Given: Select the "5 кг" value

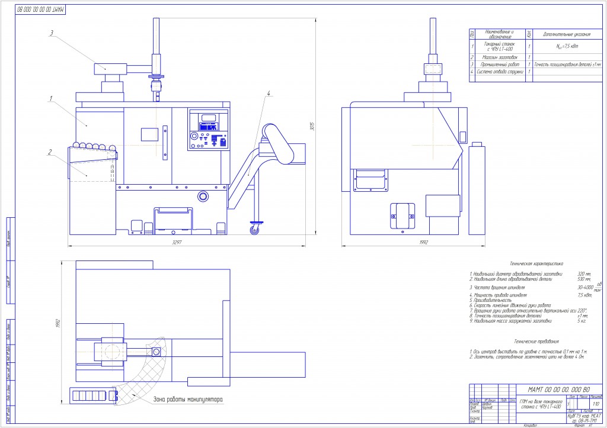Looking at the screenshot, I should [x=582, y=321].
